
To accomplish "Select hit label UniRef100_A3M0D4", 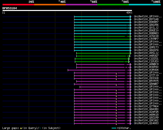I will point(146,70).
